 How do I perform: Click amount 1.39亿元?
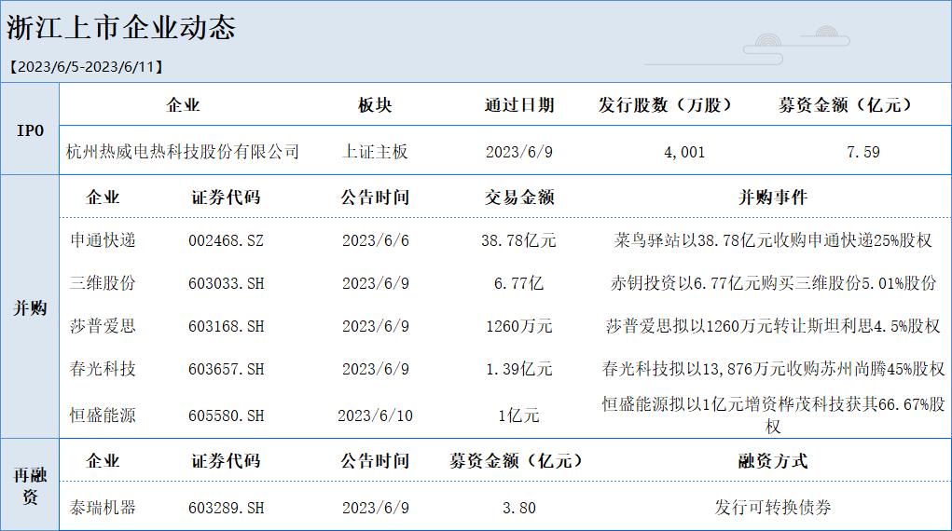pos(518,369)
